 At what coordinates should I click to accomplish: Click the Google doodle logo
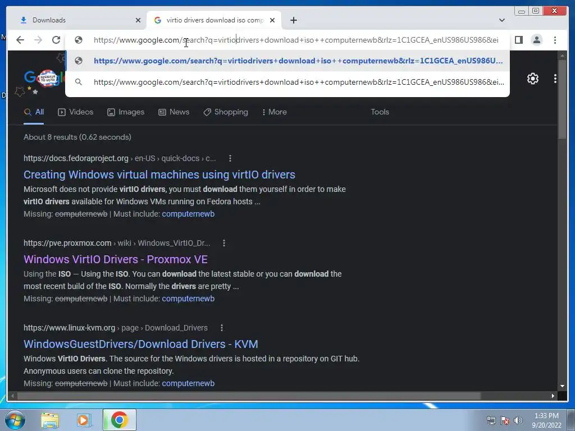[x=43, y=78]
